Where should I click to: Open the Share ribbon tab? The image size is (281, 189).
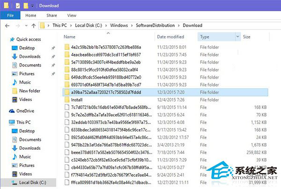coord(52,15)
